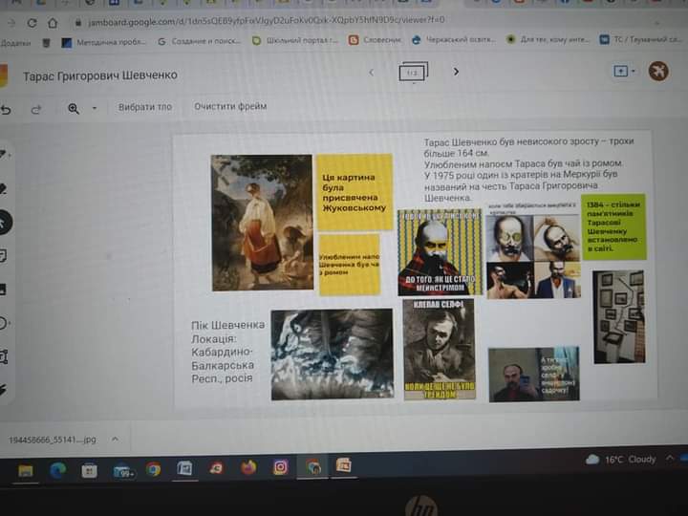Expand the frame bar between the arrows
This screenshot has width=688, height=516.
[x=413, y=73]
